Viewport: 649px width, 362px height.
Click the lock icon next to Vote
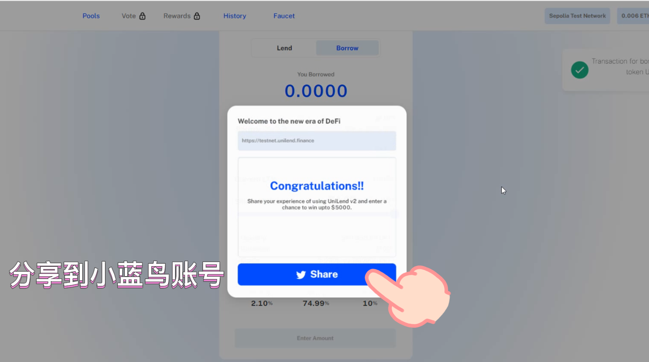pos(142,16)
